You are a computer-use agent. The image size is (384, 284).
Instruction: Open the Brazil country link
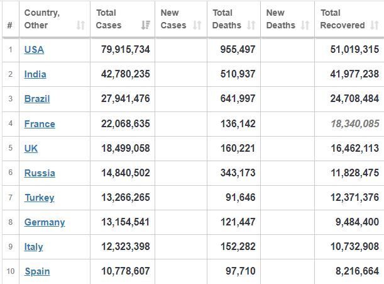(37, 99)
